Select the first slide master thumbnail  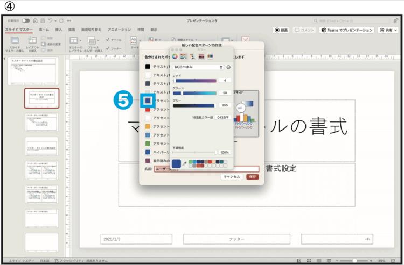click(33, 71)
